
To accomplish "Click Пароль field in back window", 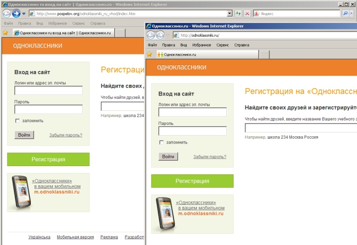I will [x=48, y=109].
